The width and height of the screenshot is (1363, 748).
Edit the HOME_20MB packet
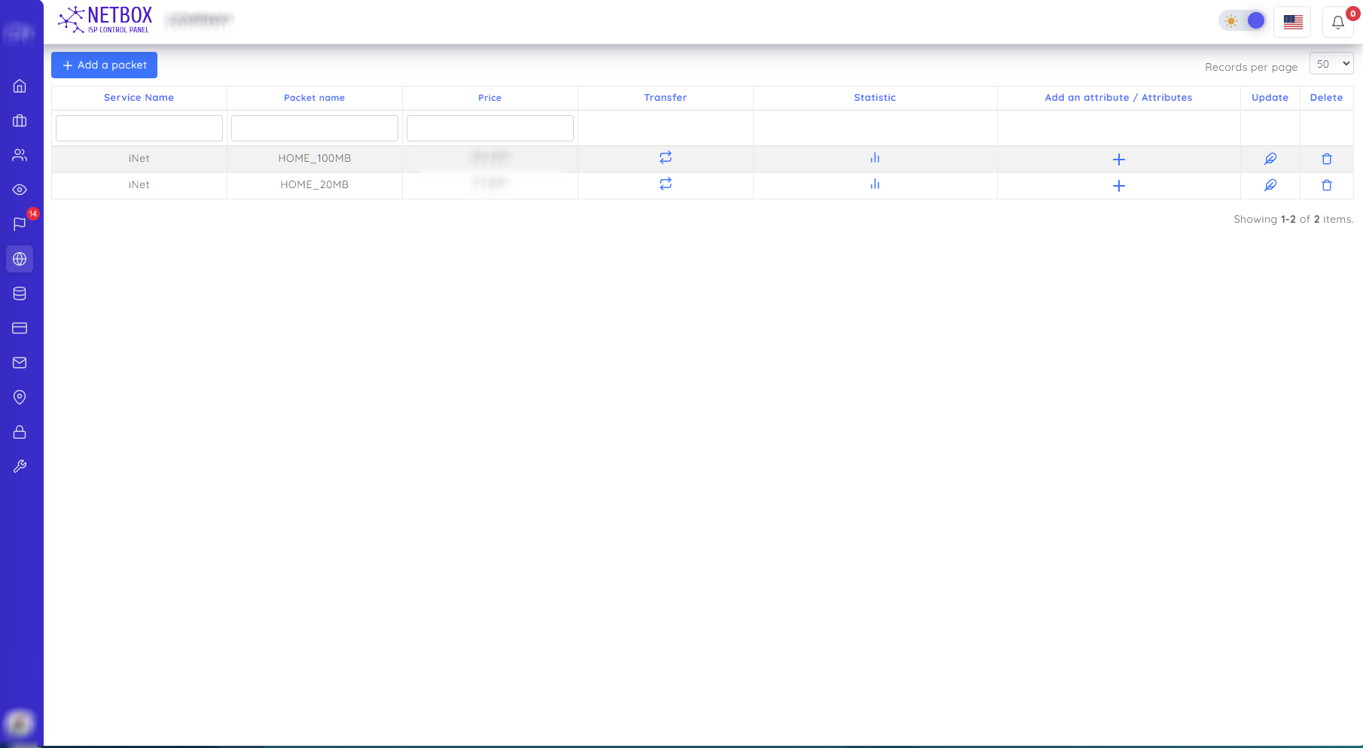point(1270,185)
